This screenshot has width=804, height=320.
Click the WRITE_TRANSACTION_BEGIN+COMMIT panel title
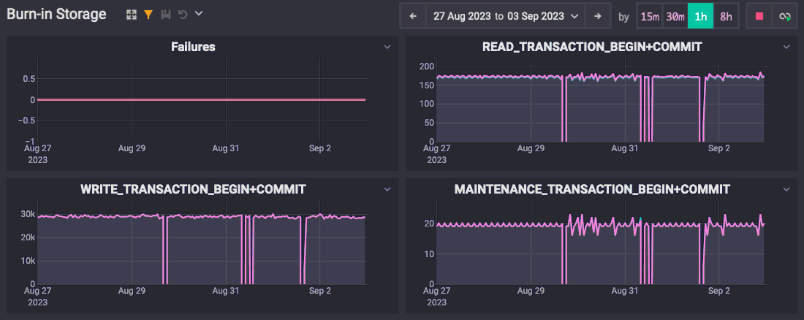tap(193, 189)
